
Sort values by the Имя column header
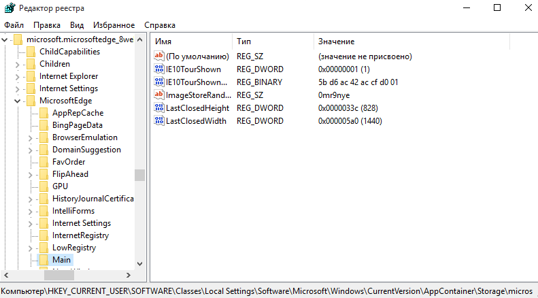190,42
